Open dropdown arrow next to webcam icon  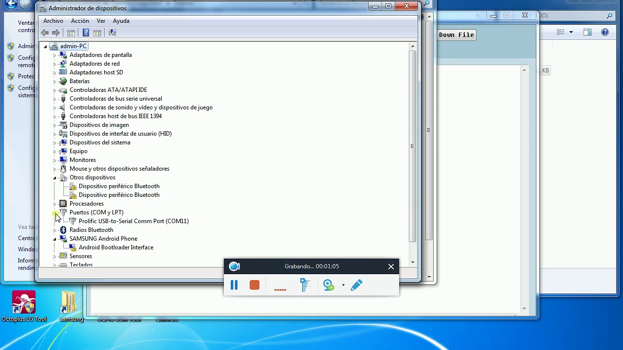point(343,285)
